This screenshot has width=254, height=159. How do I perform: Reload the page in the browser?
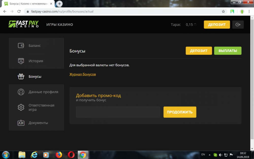click(x=19, y=11)
